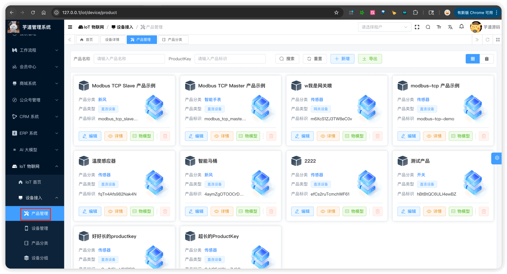The image size is (507, 274).
Task: Open the tenant selection dropdown
Action: click(x=384, y=27)
